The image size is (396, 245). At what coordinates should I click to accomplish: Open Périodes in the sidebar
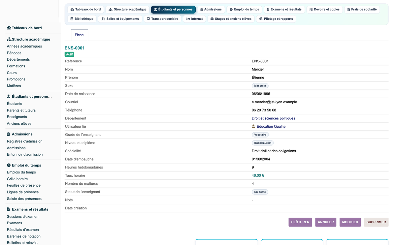click(14, 53)
